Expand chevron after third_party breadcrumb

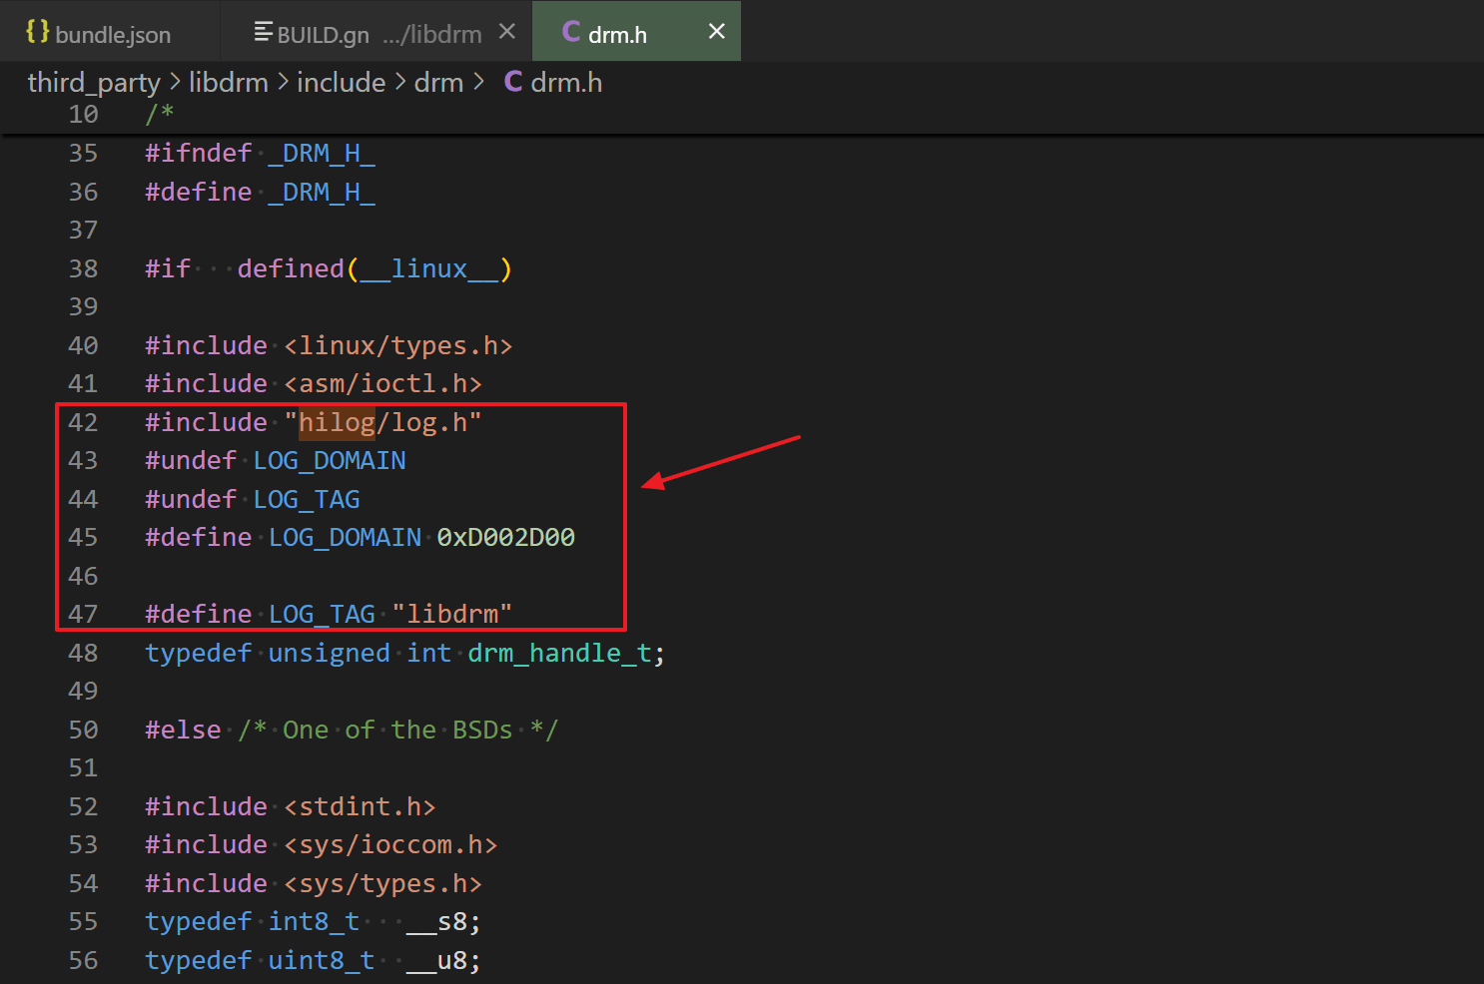(175, 82)
